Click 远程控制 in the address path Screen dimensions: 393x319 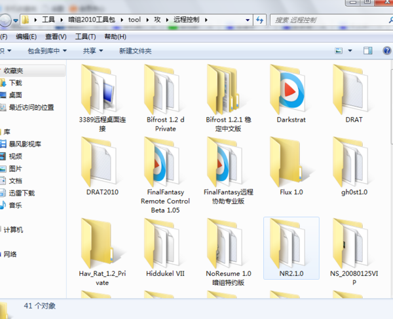coord(187,20)
